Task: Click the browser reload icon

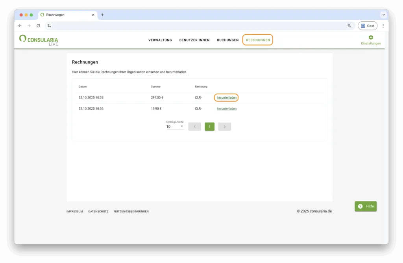Action: point(38,26)
